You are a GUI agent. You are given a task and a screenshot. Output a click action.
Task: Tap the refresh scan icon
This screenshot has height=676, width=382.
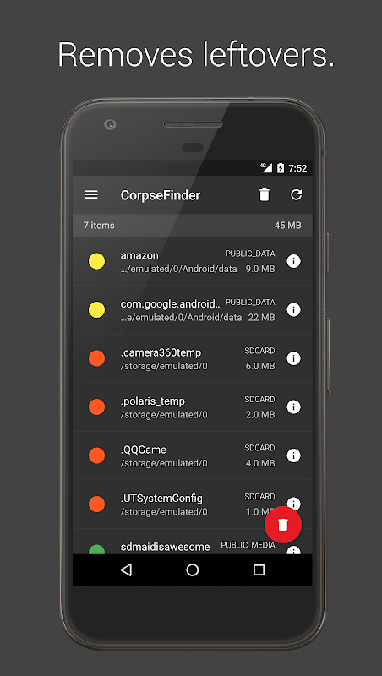pos(296,195)
